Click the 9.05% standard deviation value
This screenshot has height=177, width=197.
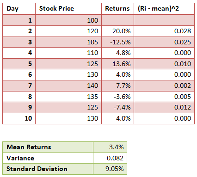(110, 169)
